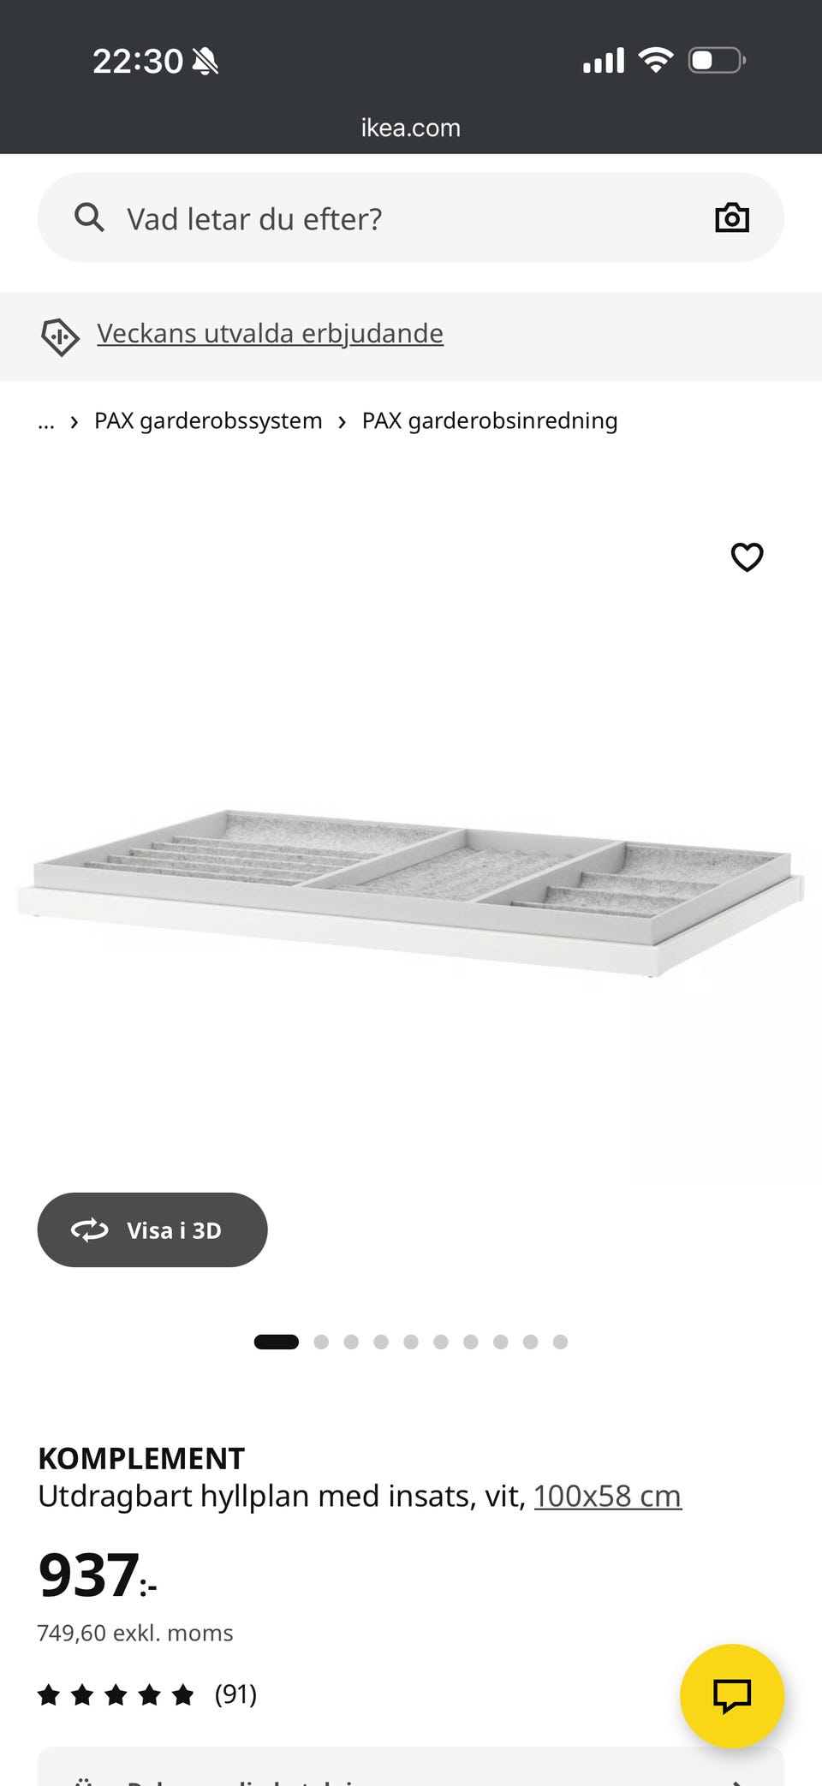
Task: Open the product shelf image
Action: click(411, 890)
